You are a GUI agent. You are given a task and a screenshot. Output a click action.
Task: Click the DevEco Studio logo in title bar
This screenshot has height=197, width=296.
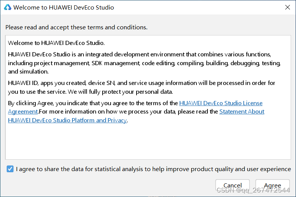pos(8,7)
